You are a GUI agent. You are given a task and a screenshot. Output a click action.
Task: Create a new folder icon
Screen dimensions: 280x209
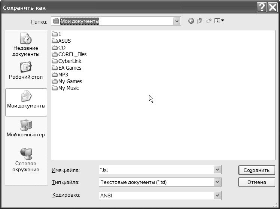[x=209, y=21]
